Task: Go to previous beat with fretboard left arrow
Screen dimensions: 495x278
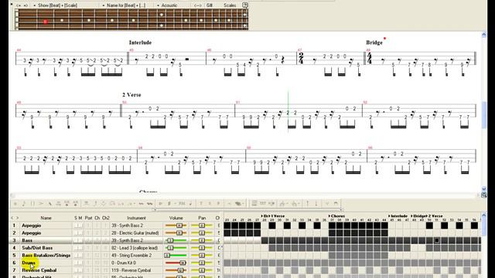Action: [19, 5]
